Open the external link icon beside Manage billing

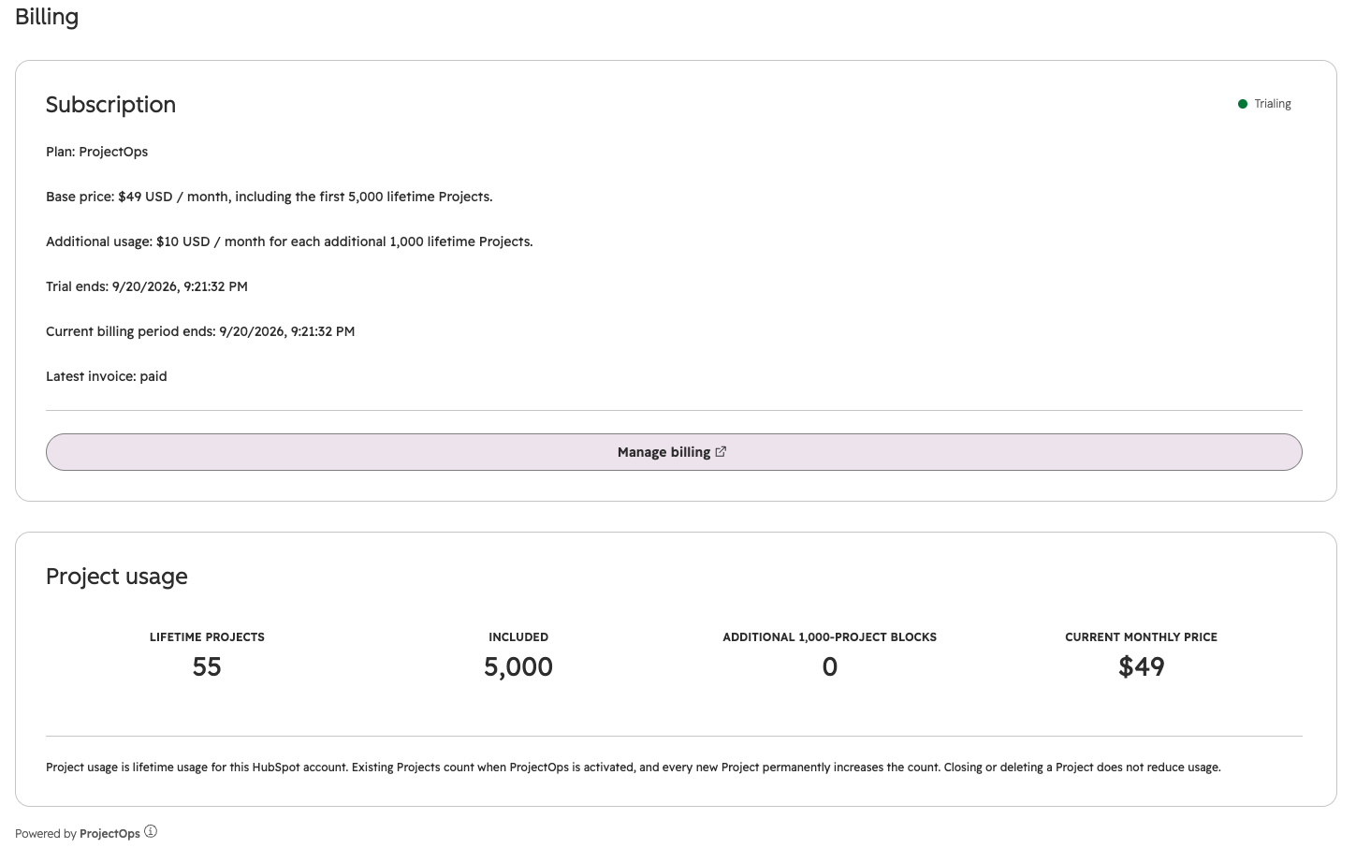point(721,452)
